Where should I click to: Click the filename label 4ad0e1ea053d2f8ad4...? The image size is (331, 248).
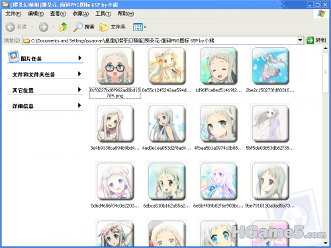click(167, 148)
